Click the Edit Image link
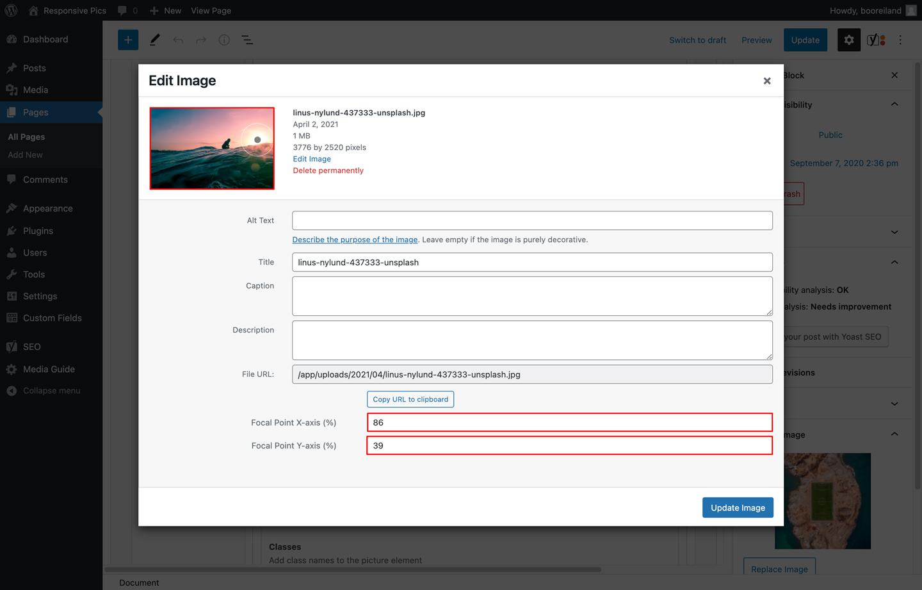The width and height of the screenshot is (922, 590). point(312,159)
